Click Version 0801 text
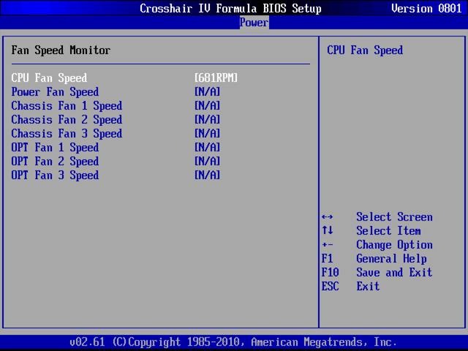Image resolution: width=468 pixels, height=351 pixels. click(x=426, y=8)
